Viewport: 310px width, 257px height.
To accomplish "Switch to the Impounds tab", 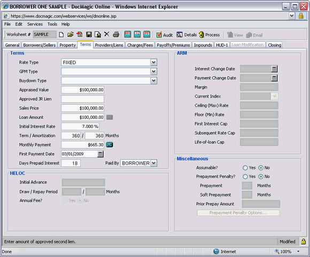I will coord(203,45).
